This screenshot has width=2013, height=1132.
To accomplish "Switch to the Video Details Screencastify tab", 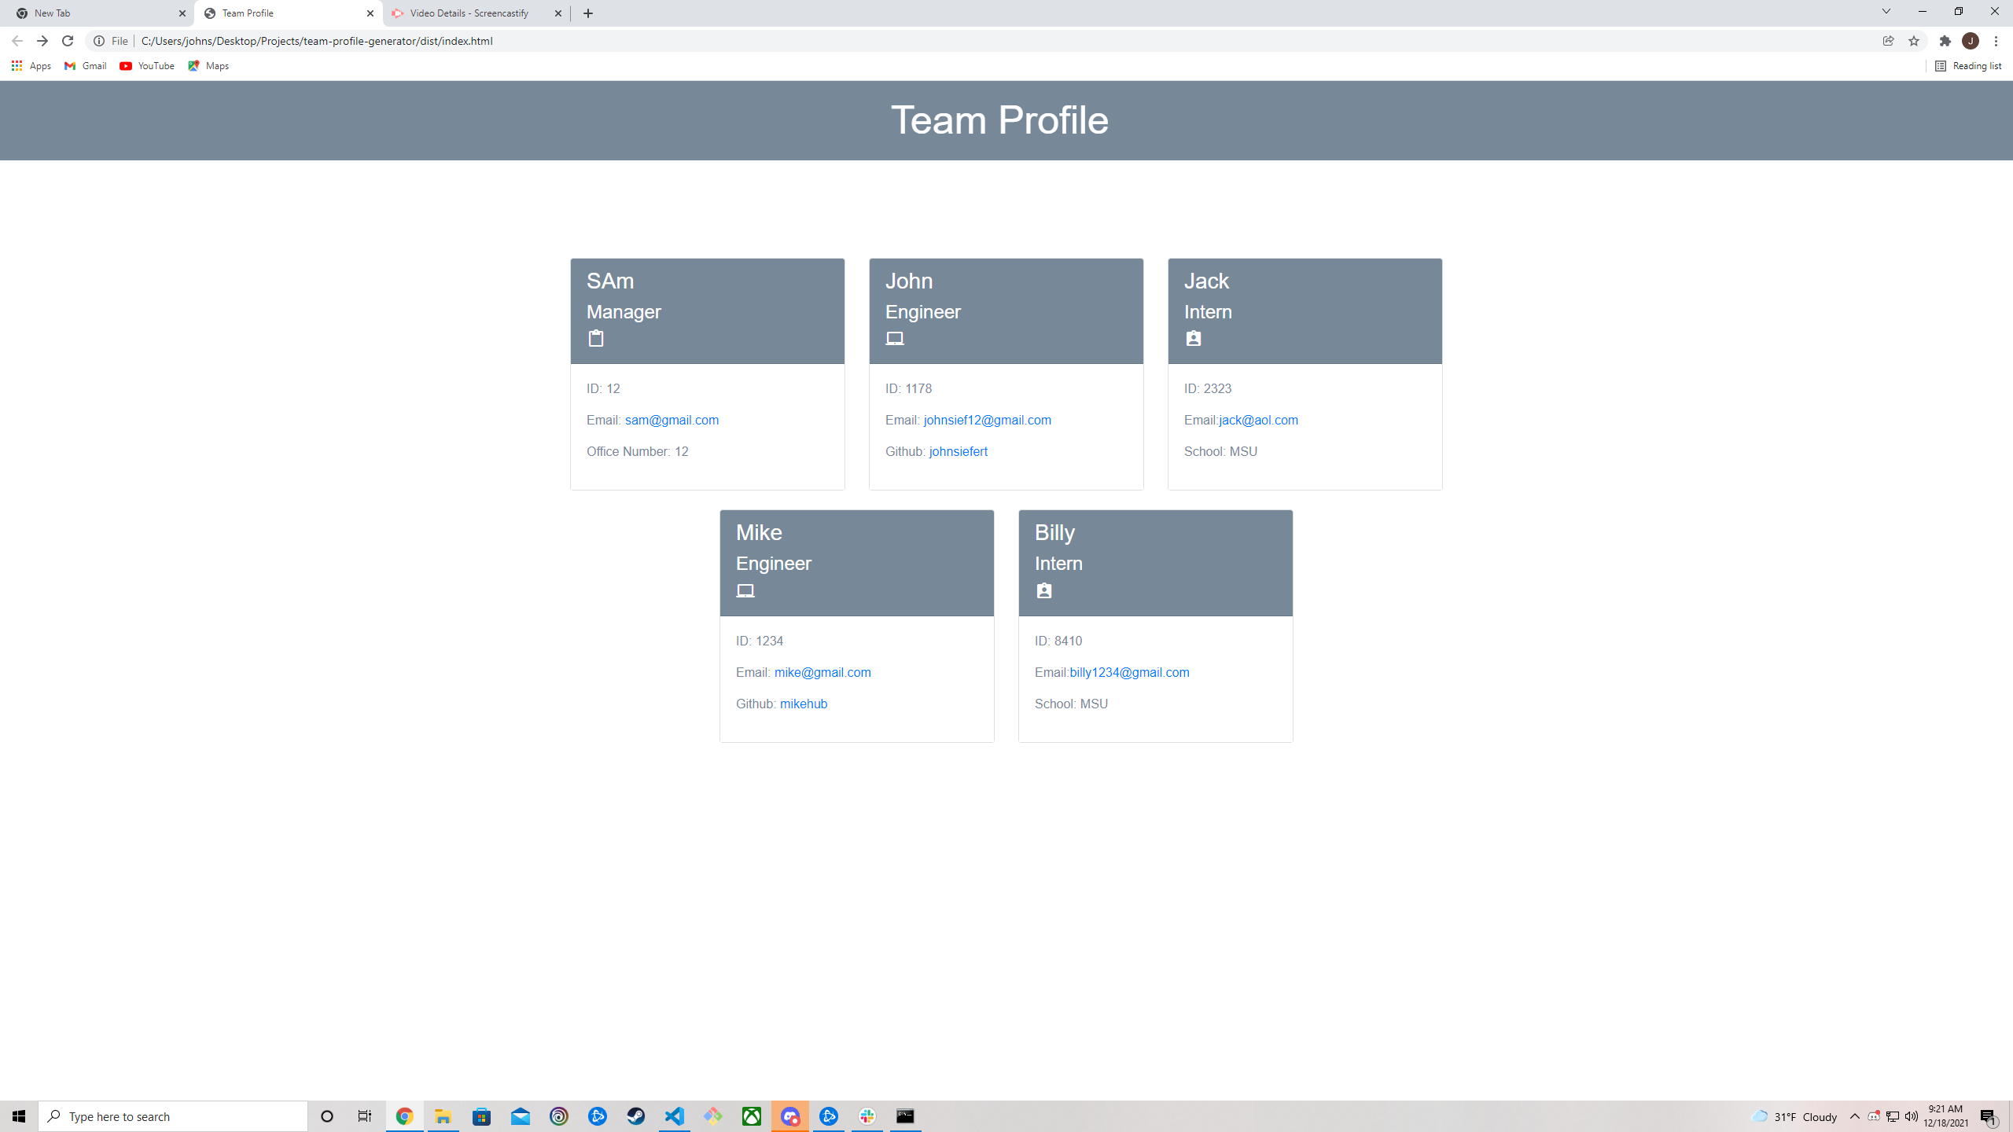I will [464, 13].
